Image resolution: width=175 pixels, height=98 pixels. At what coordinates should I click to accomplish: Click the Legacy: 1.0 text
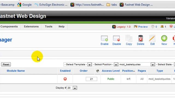coord(124,27)
